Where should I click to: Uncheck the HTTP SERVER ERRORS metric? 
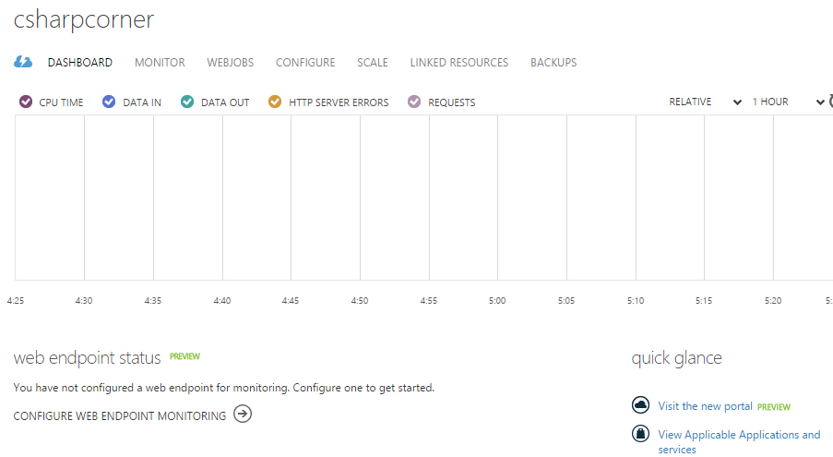click(275, 102)
